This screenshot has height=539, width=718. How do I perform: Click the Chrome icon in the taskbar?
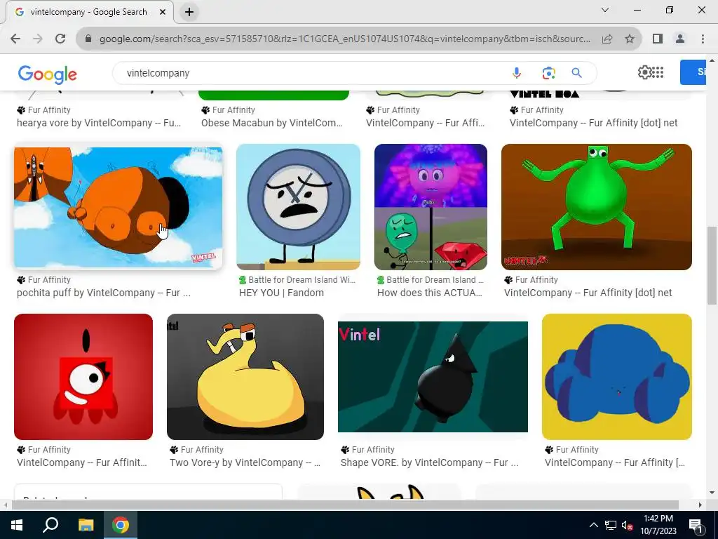(x=121, y=525)
